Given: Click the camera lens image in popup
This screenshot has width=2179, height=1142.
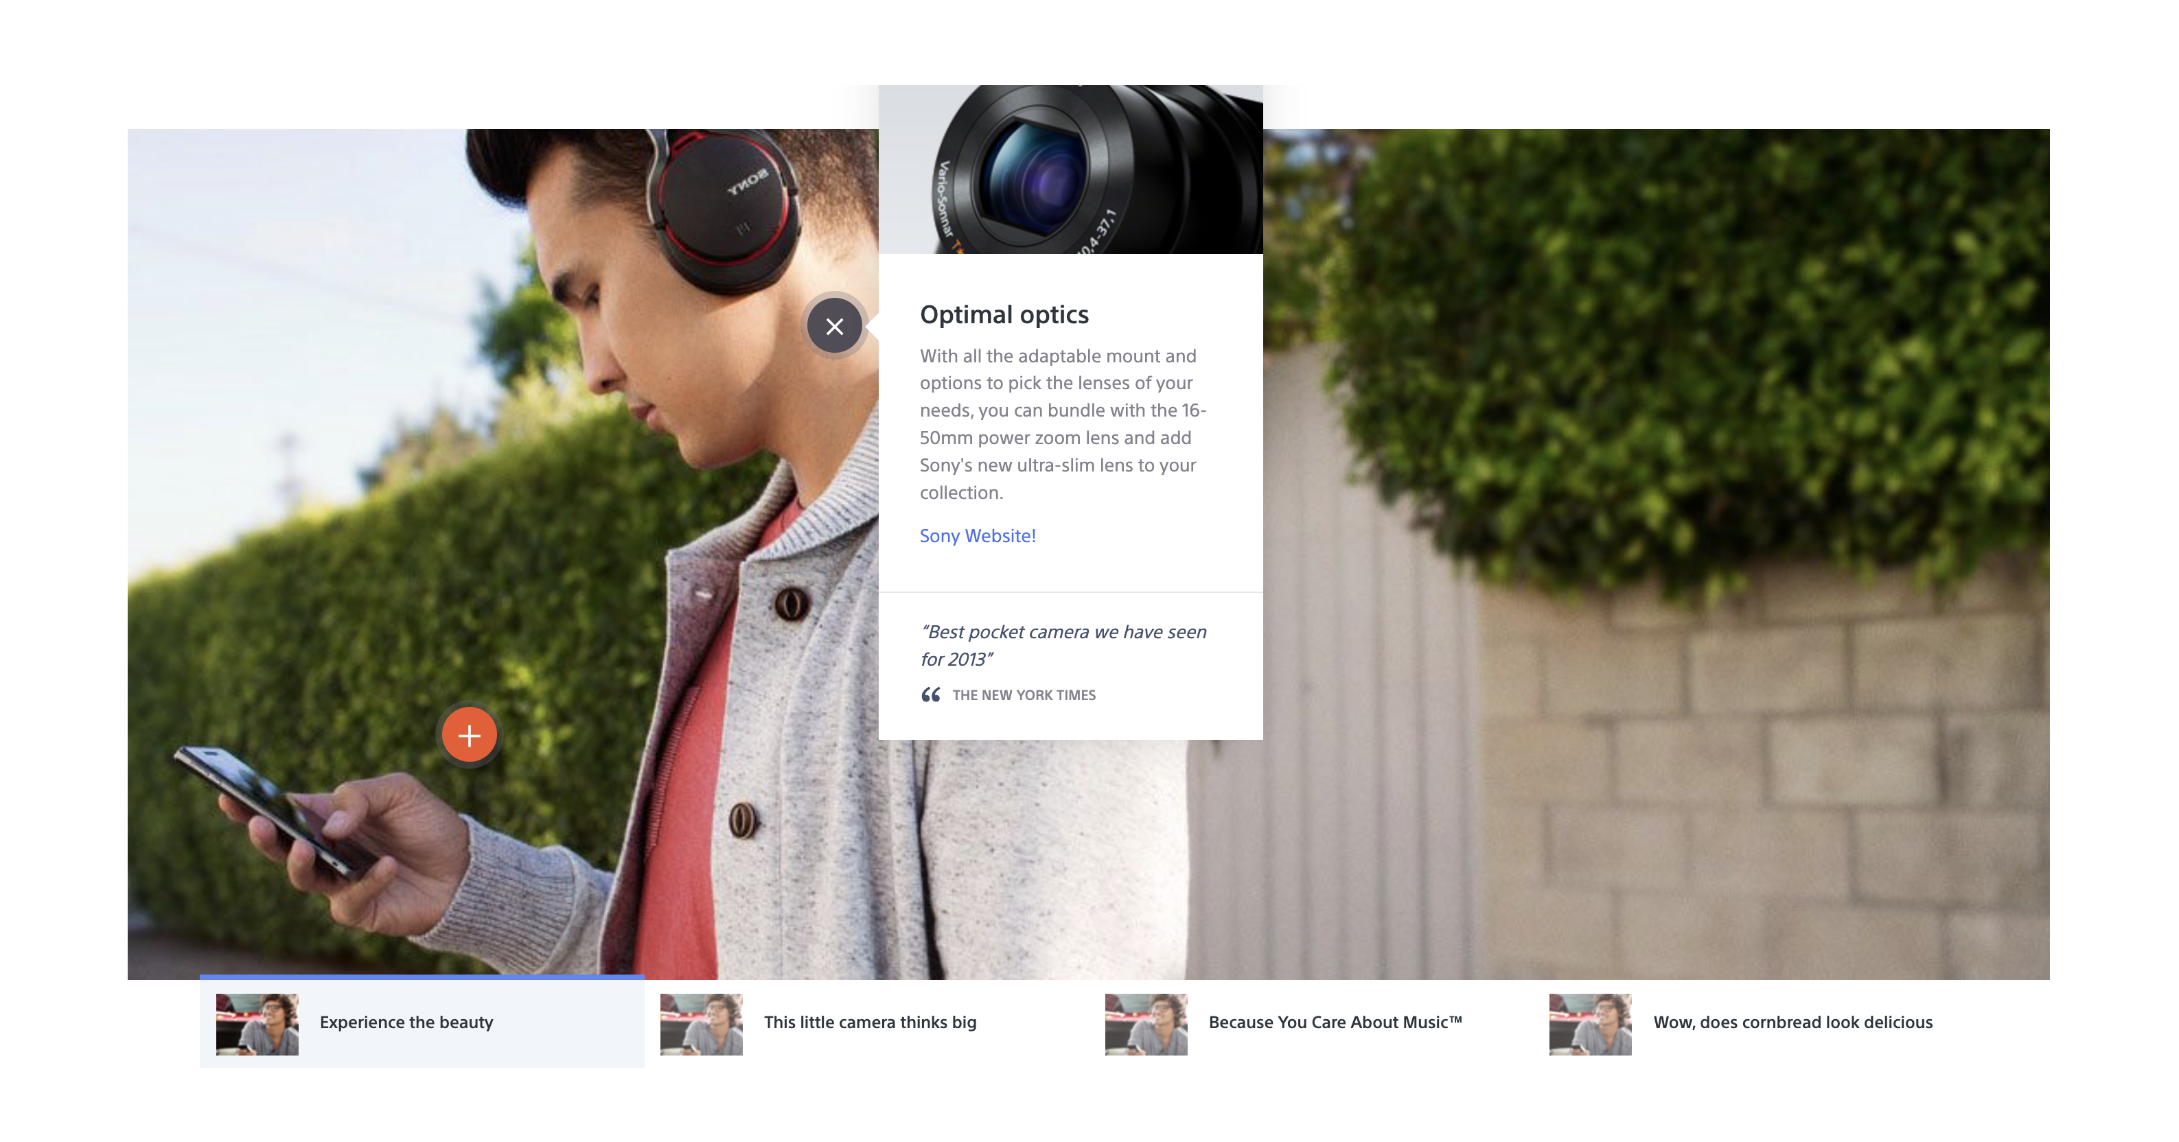Looking at the screenshot, I should [x=1070, y=170].
